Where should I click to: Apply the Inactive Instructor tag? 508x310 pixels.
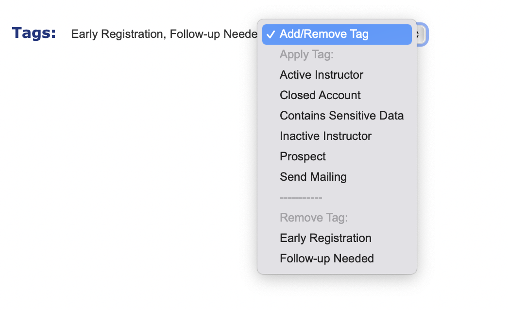click(x=325, y=136)
